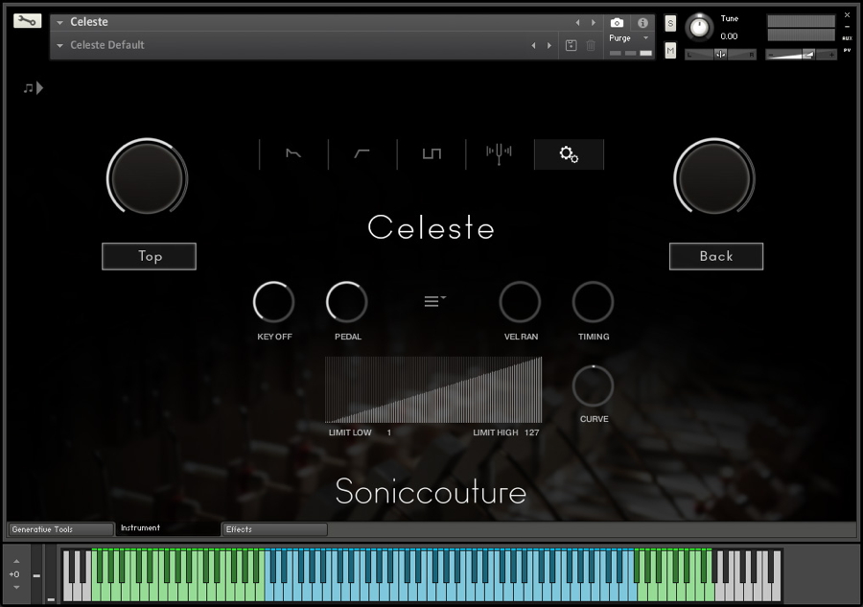Click the next preset arrow beside Celeste Default
This screenshot has height=607, width=863.
click(548, 44)
